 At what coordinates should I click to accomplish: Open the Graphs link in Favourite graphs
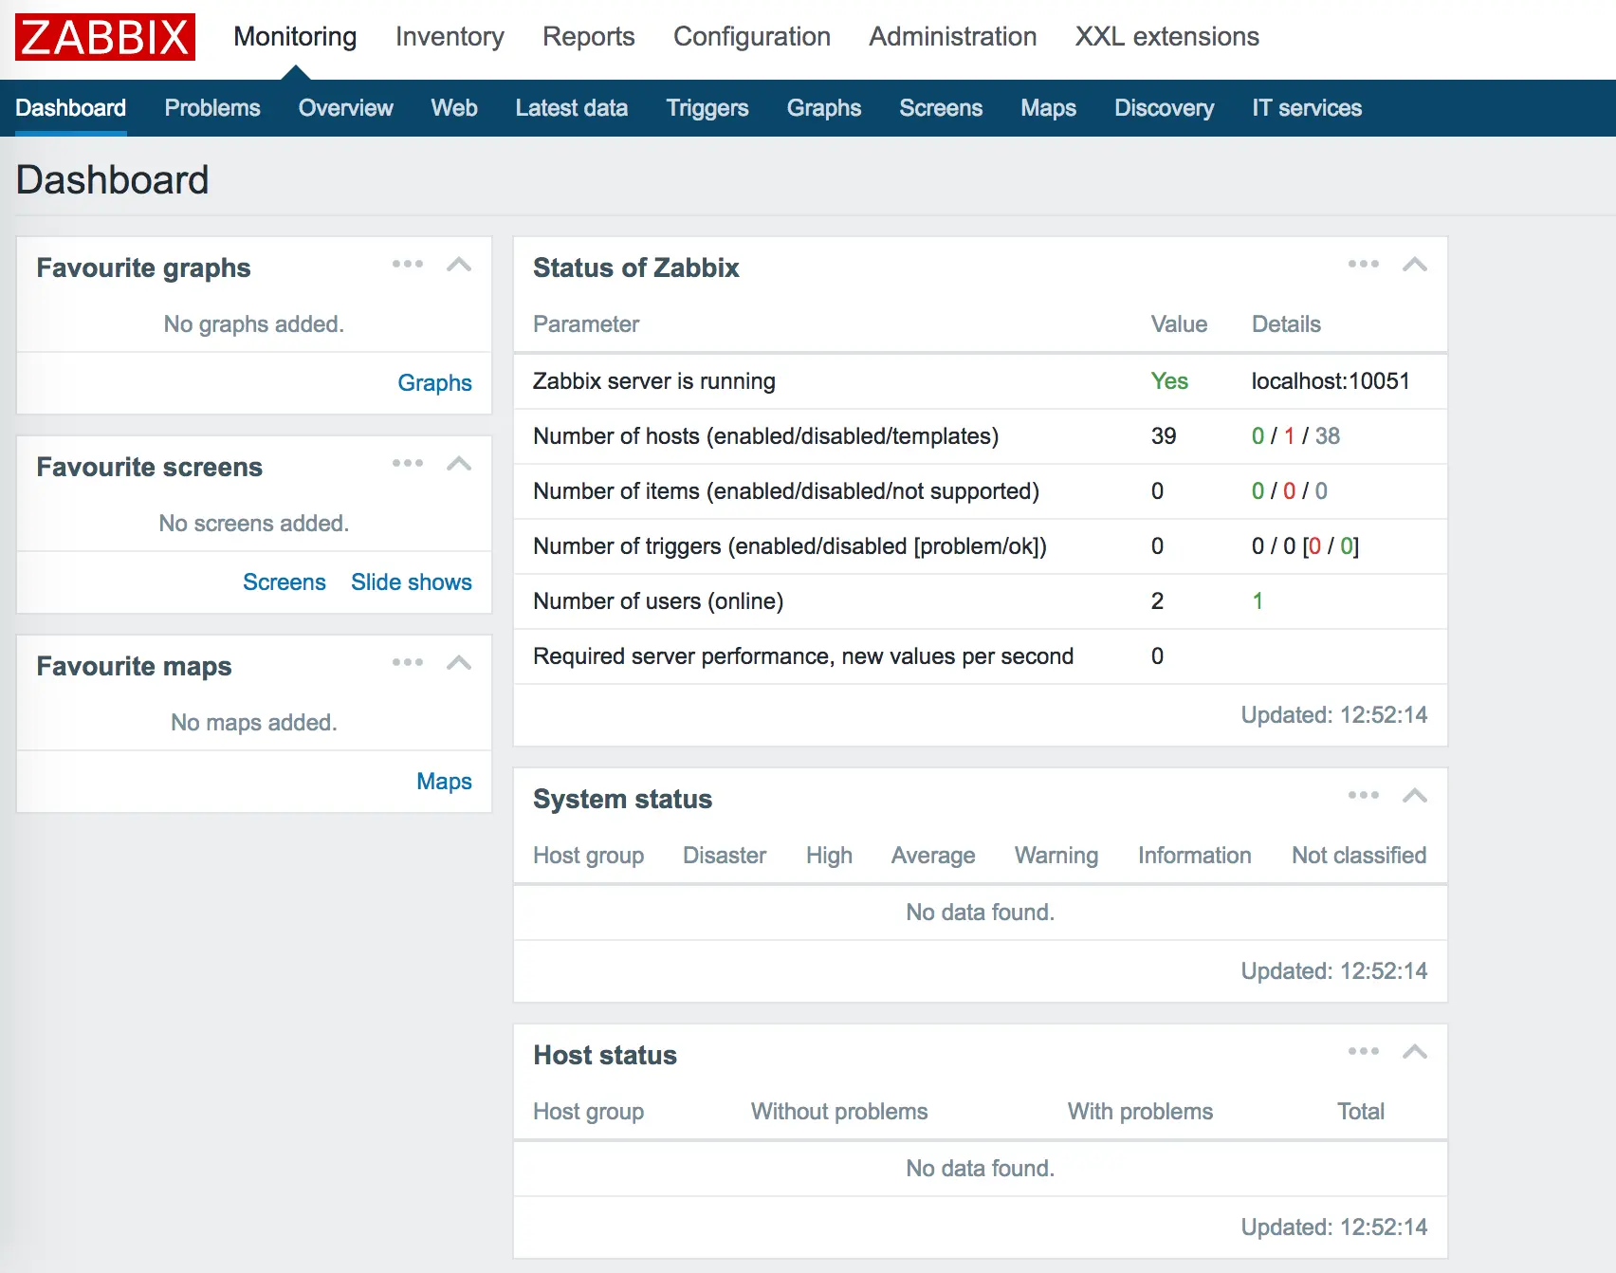click(x=434, y=383)
